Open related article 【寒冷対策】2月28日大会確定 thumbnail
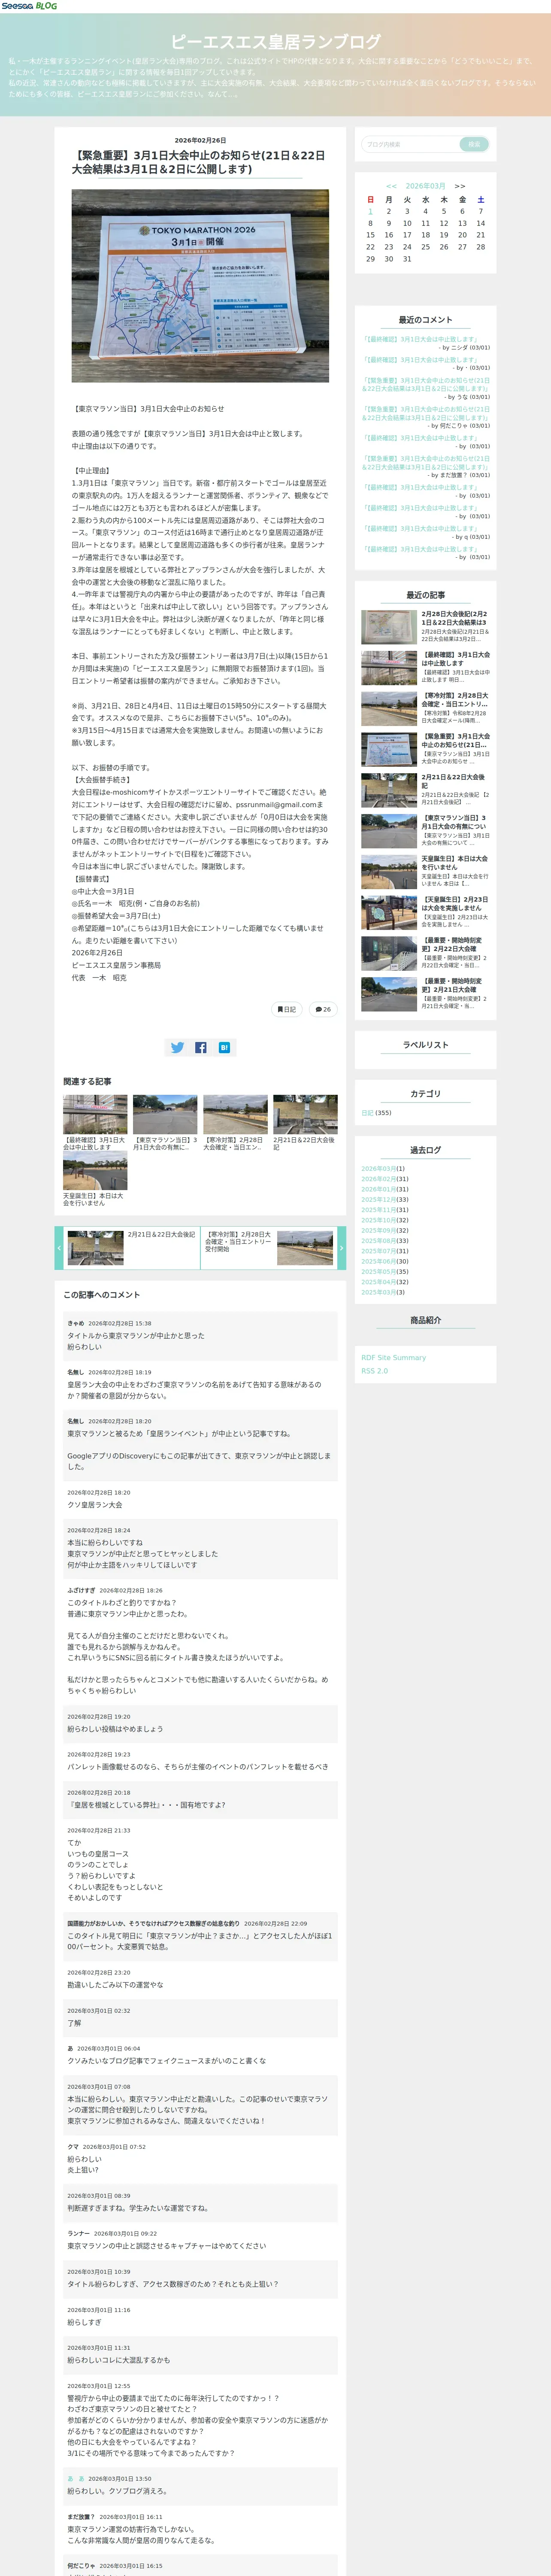The height and width of the screenshot is (2576, 551). 235,1114
